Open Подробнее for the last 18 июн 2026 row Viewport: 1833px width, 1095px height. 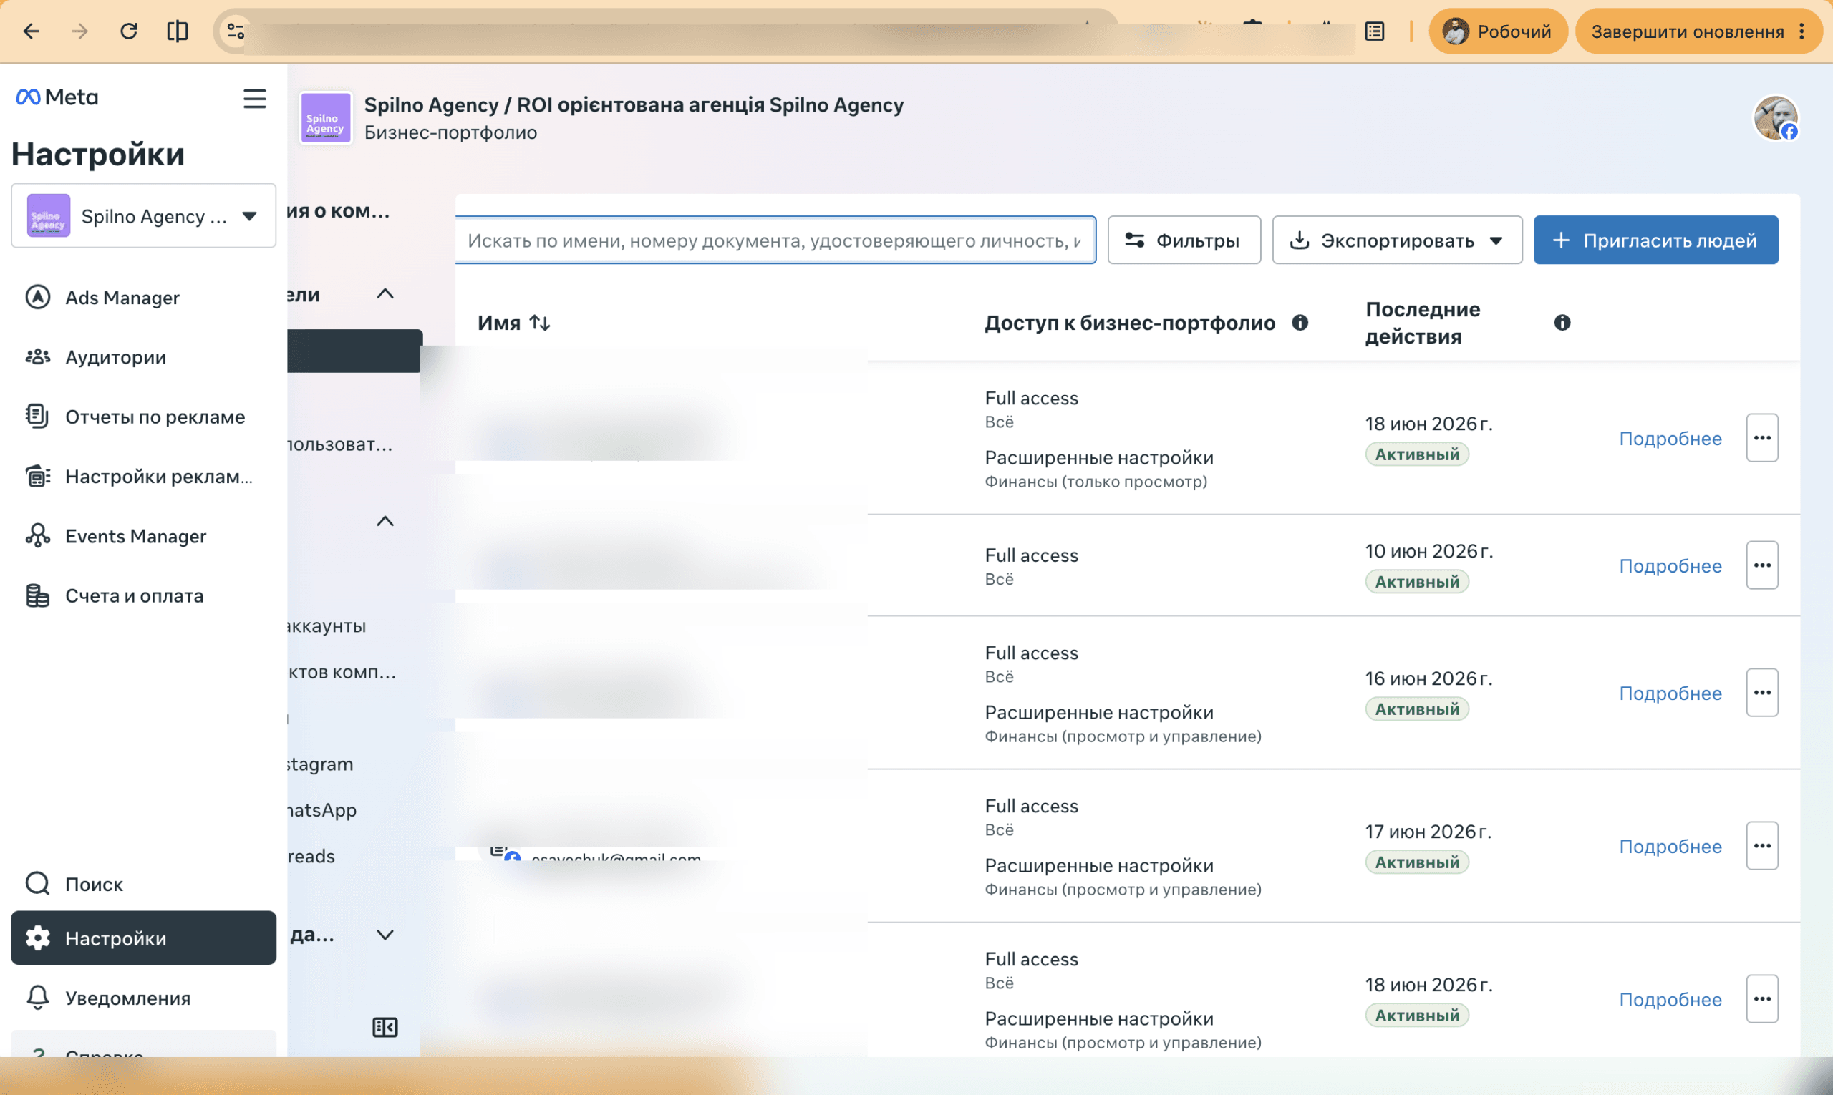click(x=1670, y=1000)
